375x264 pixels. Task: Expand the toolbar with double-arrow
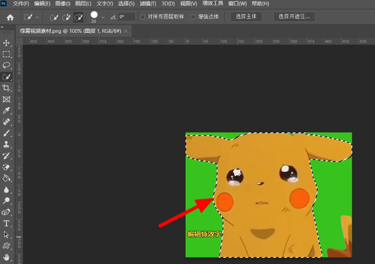point(3,28)
